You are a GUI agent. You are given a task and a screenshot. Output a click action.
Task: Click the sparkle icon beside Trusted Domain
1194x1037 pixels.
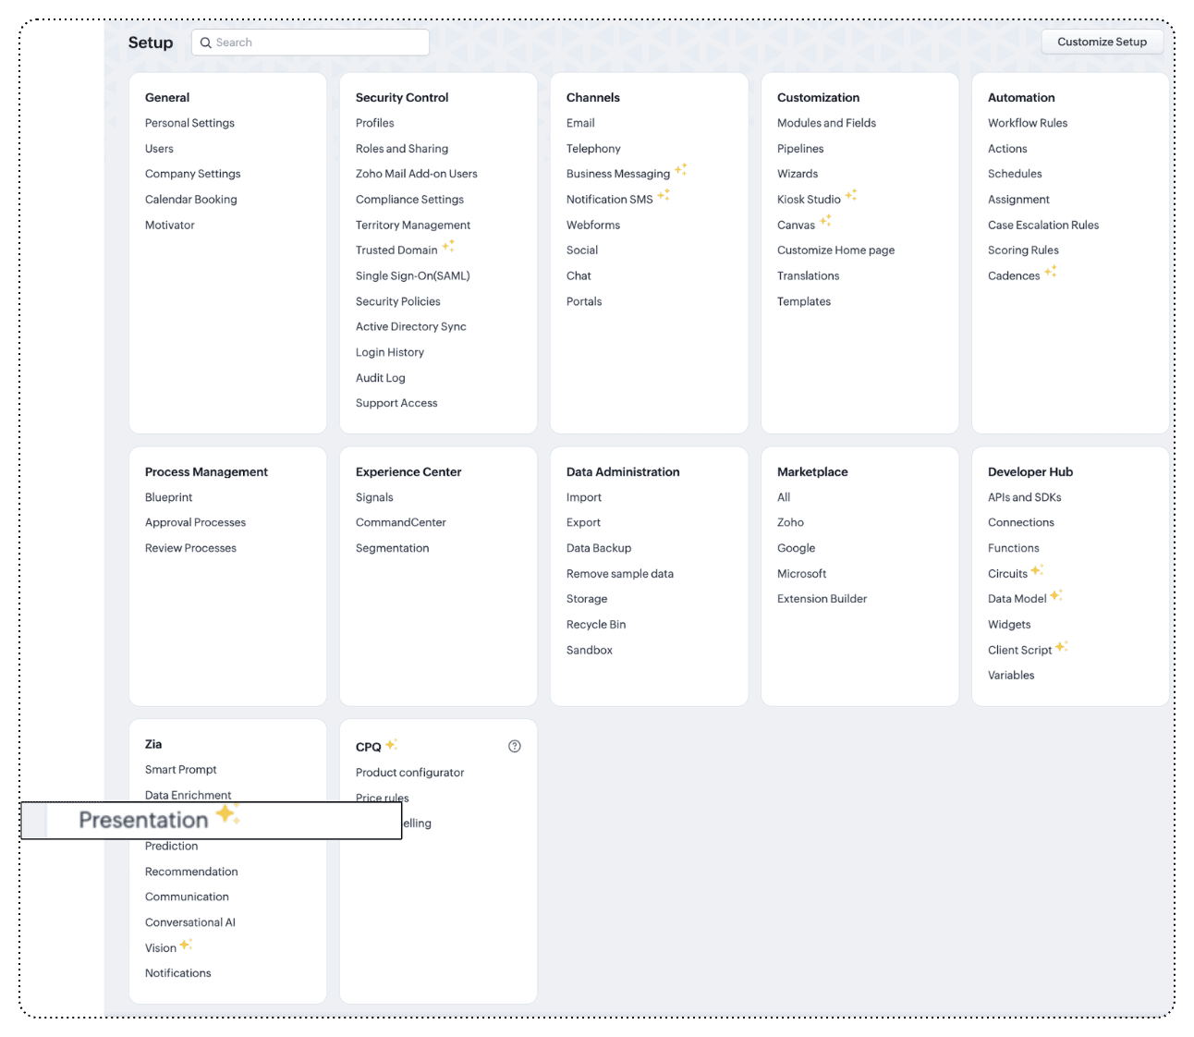[448, 247]
